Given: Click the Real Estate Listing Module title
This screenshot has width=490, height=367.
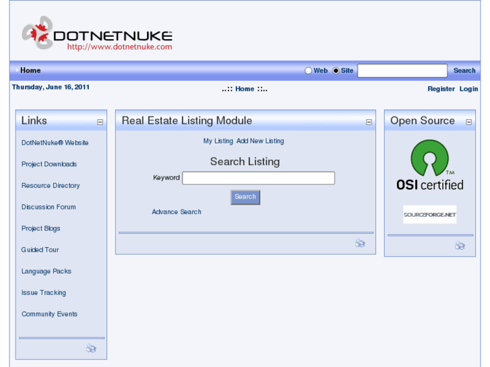Looking at the screenshot, I should [x=187, y=121].
